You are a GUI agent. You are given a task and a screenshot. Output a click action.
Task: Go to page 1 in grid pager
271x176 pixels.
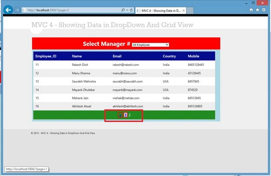126,115
